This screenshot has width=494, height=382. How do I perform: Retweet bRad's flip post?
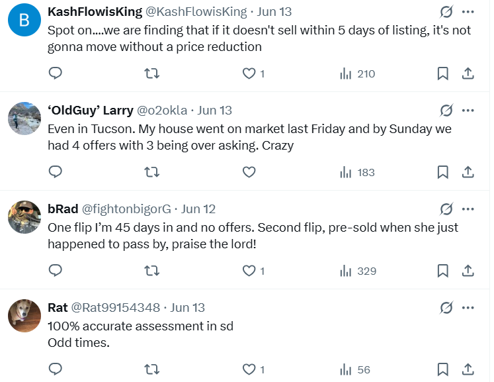(x=152, y=271)
